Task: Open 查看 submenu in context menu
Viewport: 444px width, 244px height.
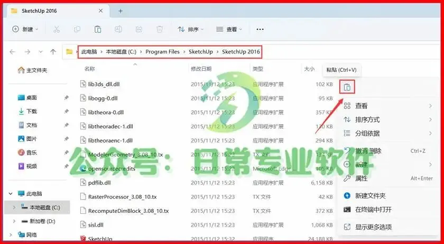Action: [387, 106]
